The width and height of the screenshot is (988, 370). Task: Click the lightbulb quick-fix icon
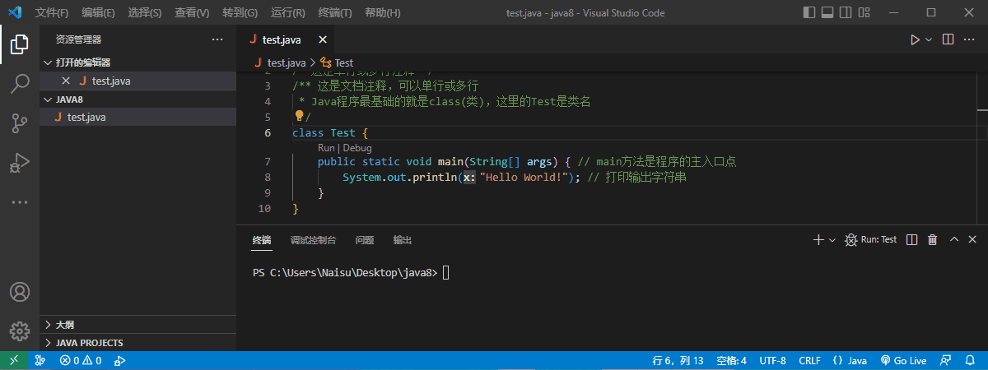tap(300, 116)
